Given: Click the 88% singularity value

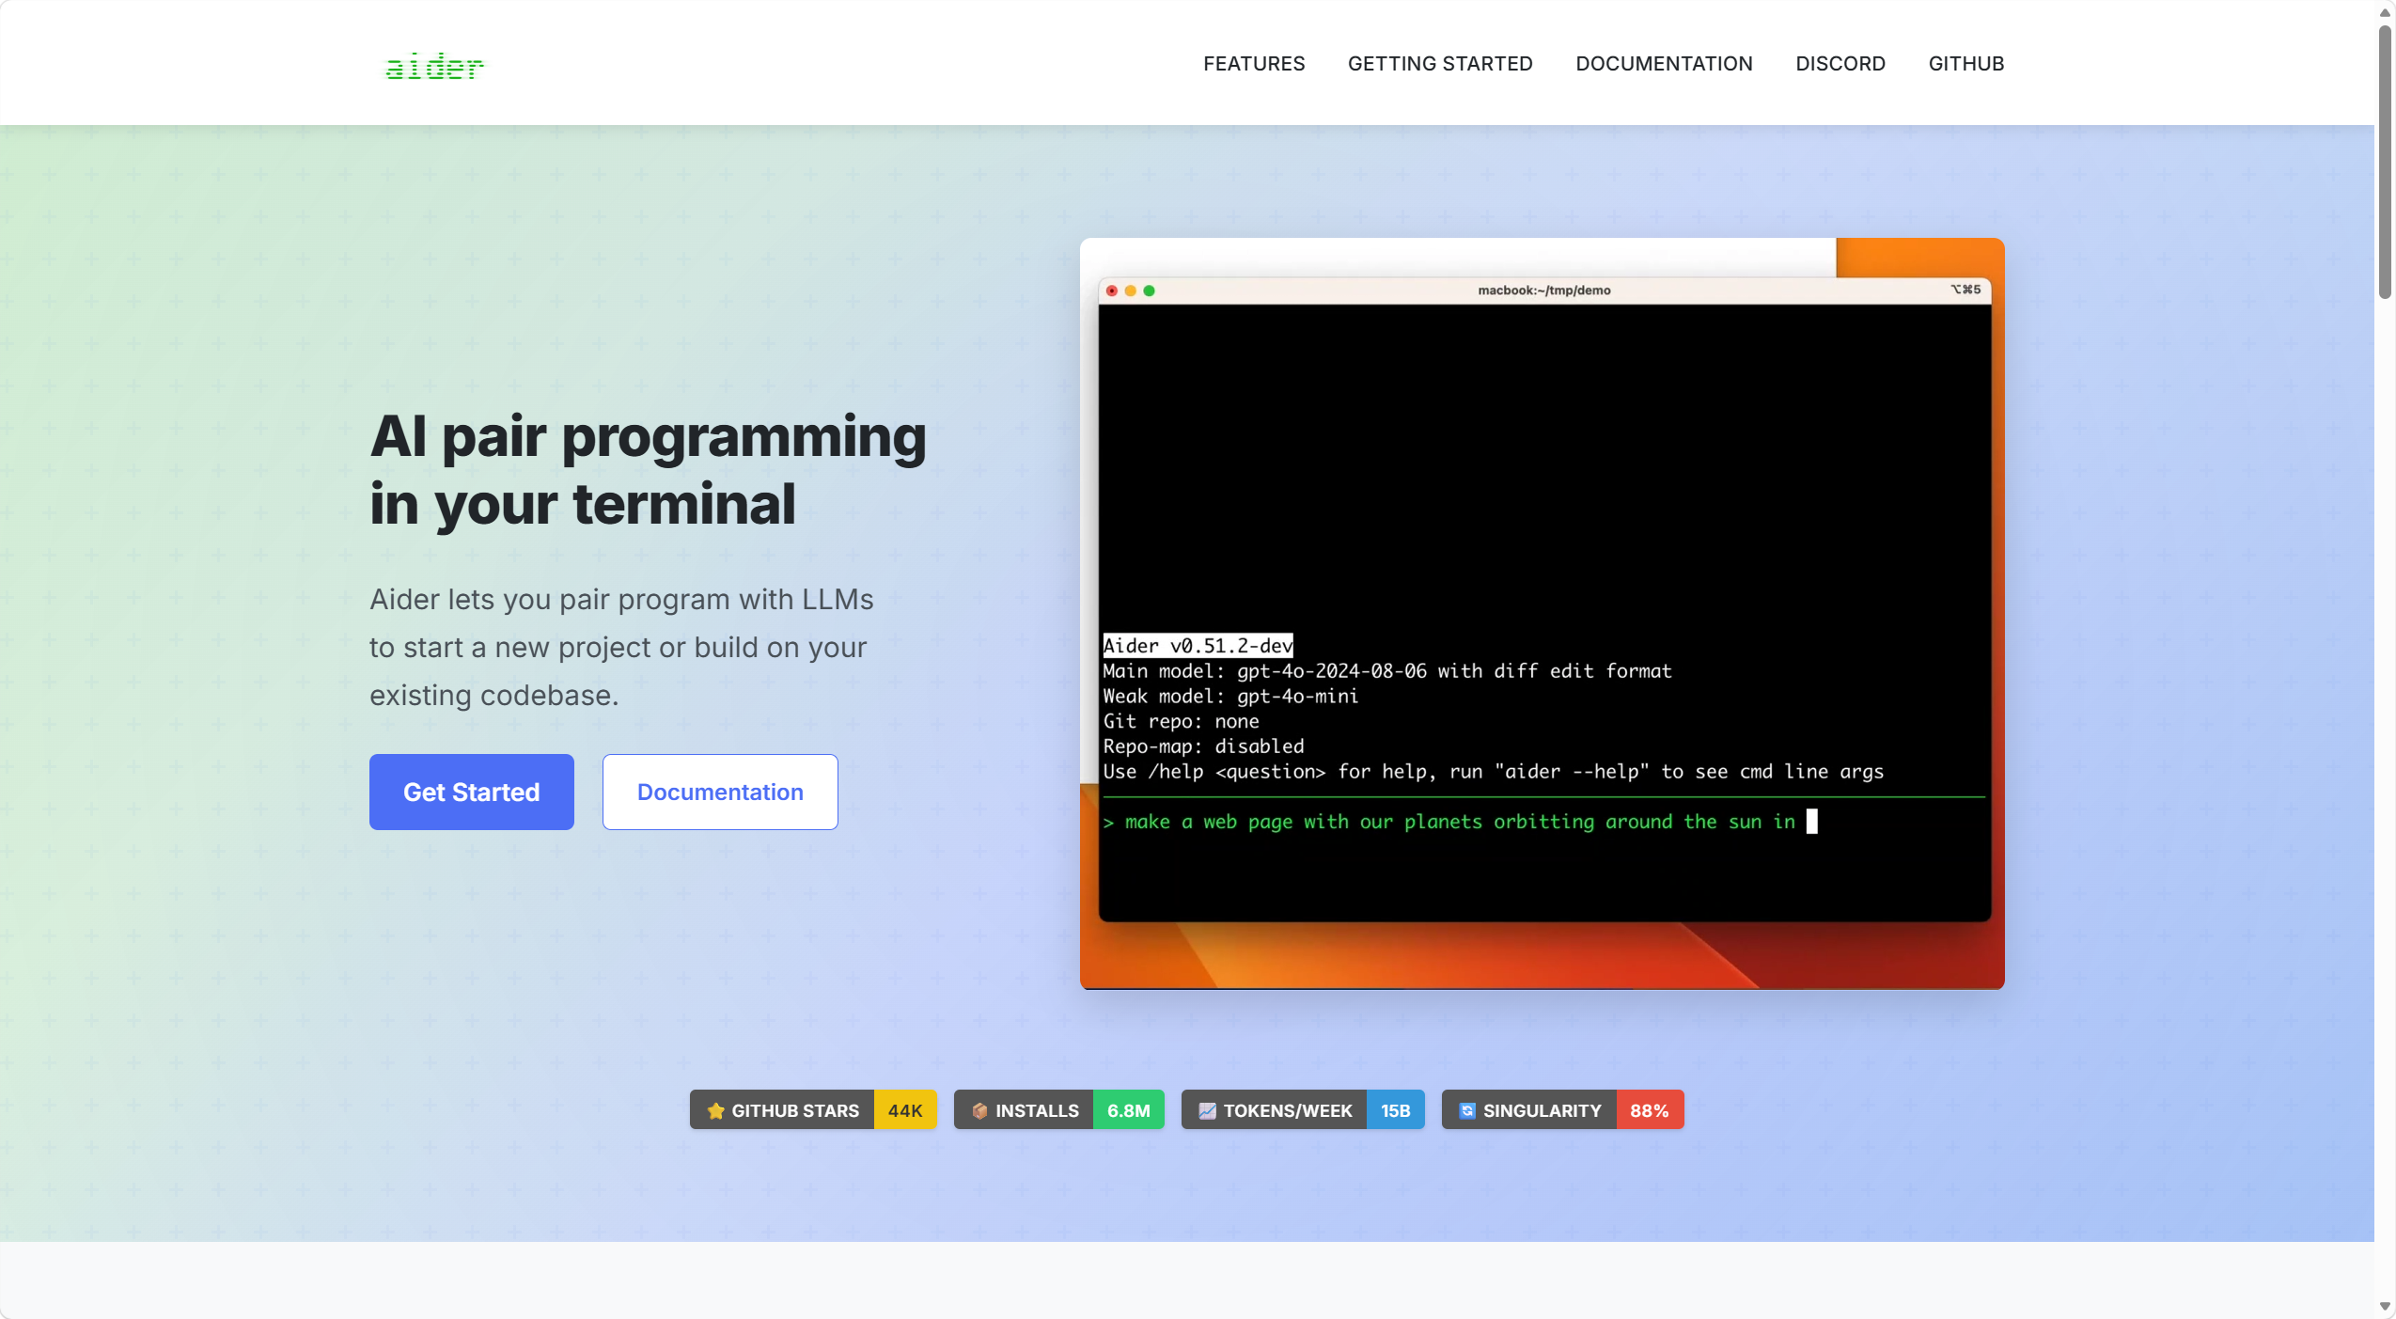Looking at the screenshot, I should 1650,1110.
